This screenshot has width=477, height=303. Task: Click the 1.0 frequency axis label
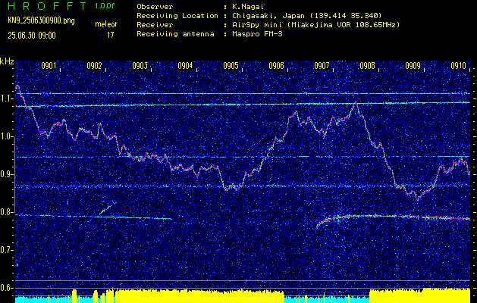click(6, 137)
